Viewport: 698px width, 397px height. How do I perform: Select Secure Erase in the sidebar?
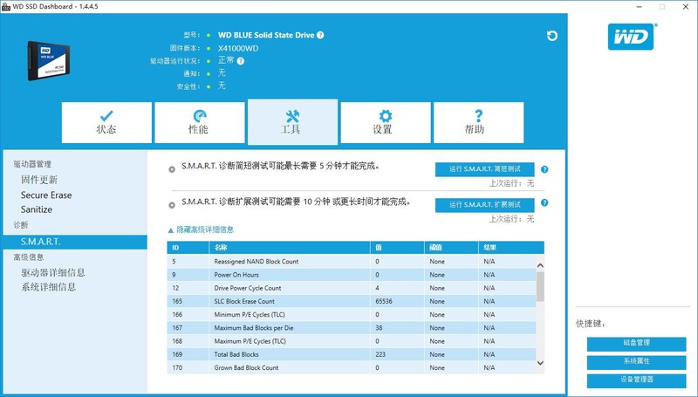46,195
